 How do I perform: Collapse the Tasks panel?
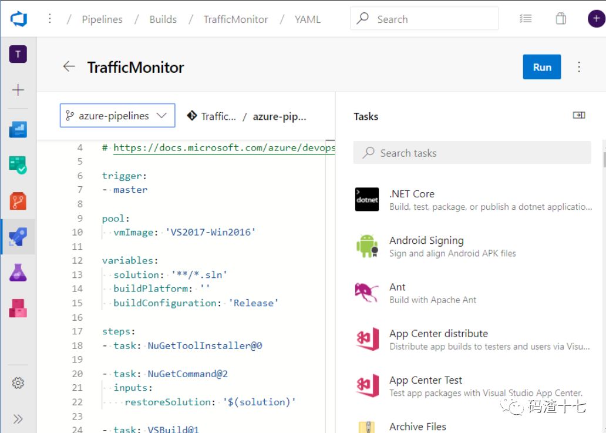click(579, 115)
